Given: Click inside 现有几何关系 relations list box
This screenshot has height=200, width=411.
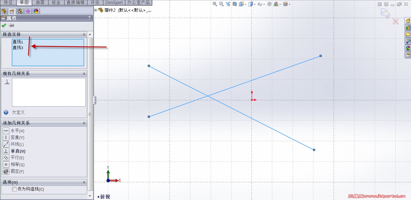Looking at the screenshot, I should pyautogui.click(x=49, y=92).
